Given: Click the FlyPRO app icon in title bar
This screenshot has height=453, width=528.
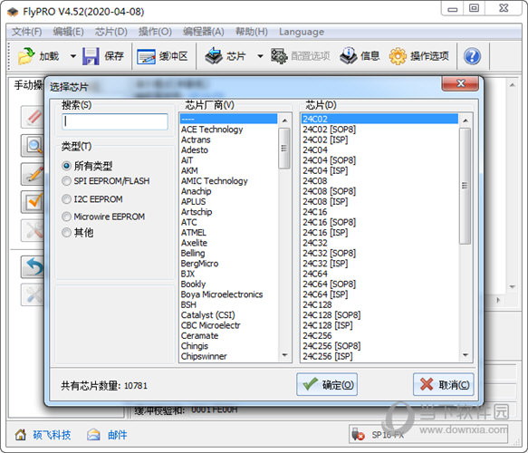Looking at the screenshot, I should coord(14,12).
